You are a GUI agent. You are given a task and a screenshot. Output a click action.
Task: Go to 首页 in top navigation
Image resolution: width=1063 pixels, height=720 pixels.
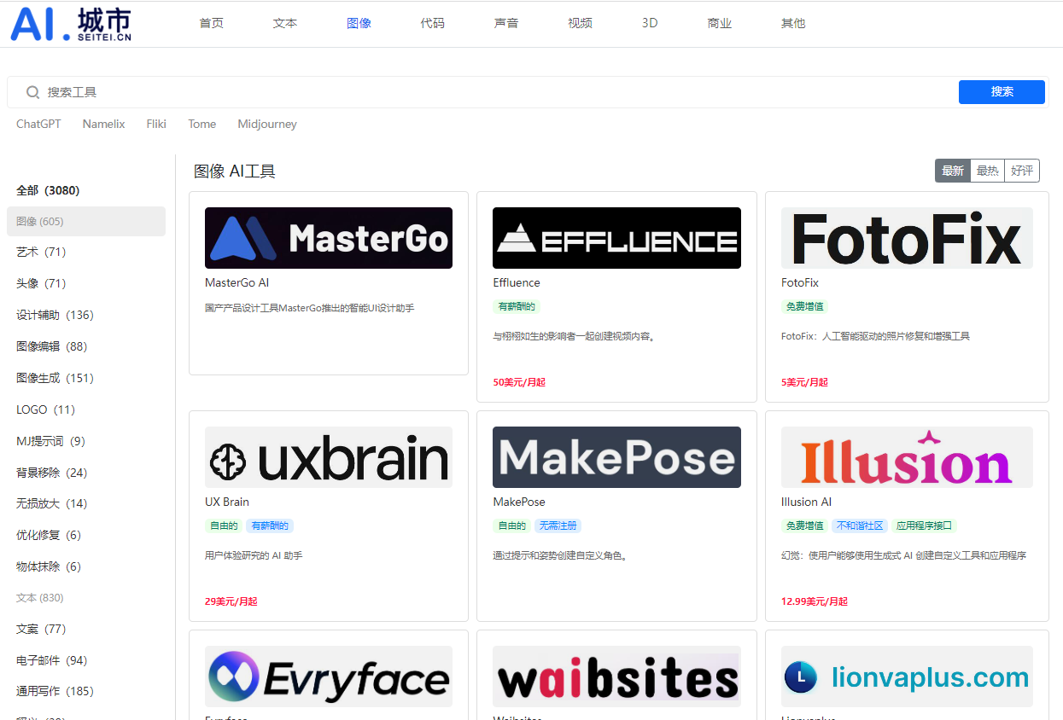pos(212,23)
